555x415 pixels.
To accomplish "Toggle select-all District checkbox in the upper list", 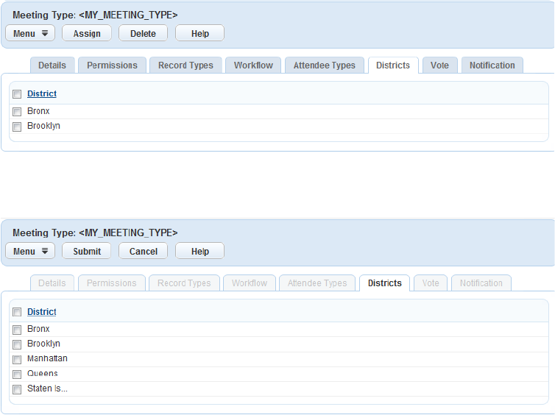I will pos(17,94).
